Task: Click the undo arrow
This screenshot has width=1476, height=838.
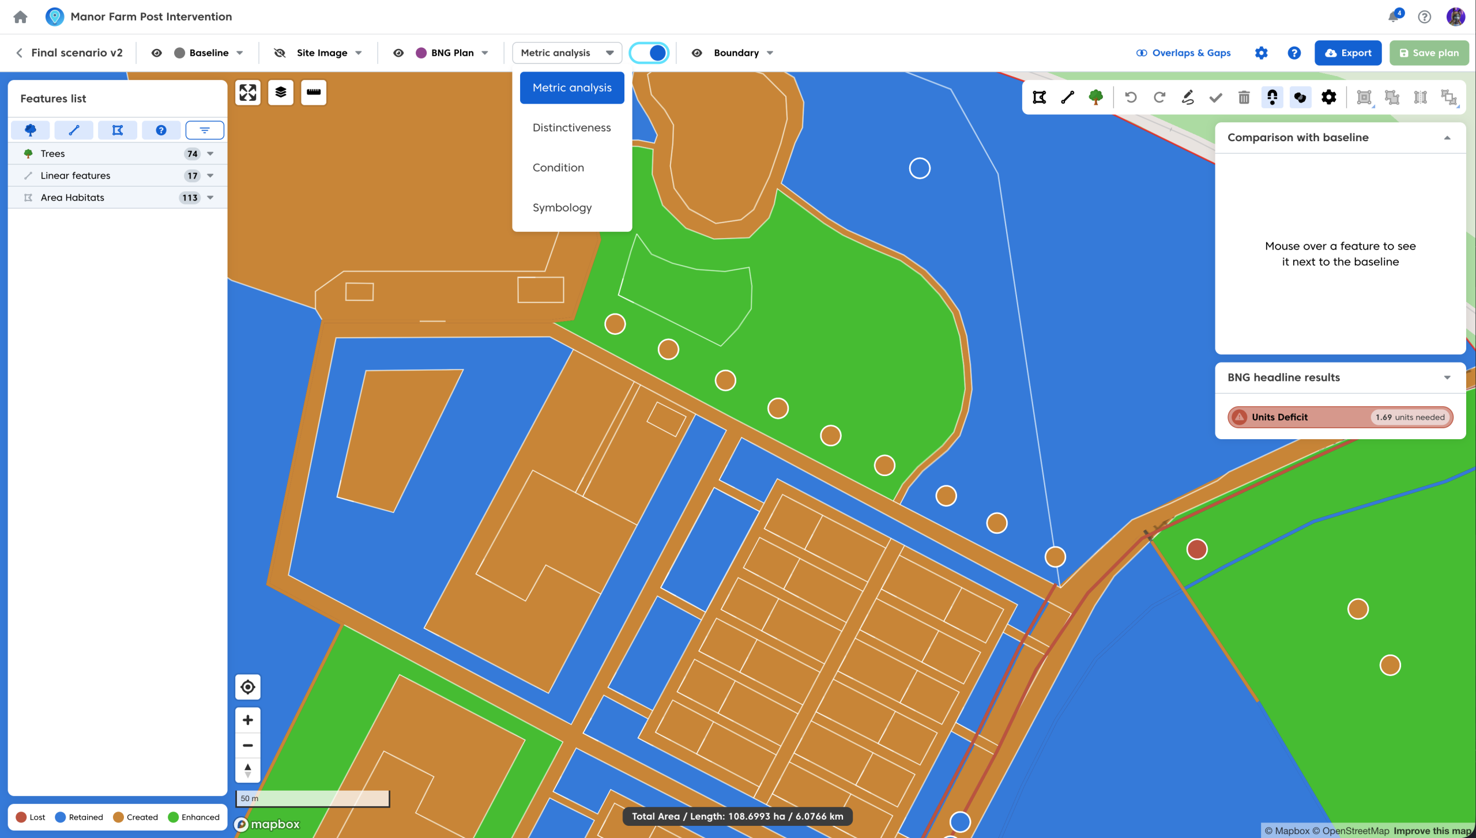Action: tap(1131, 97)
